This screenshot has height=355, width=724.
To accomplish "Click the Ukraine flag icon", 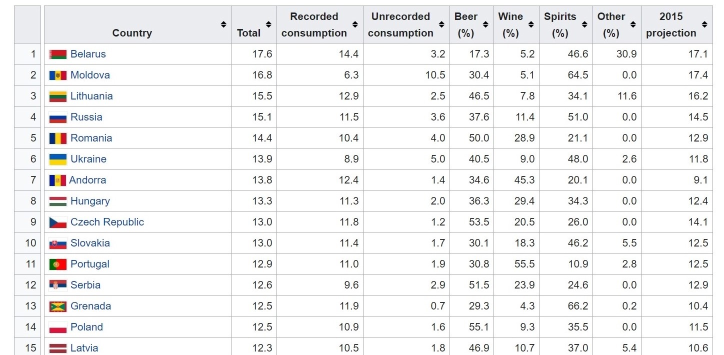I will 58,159.
